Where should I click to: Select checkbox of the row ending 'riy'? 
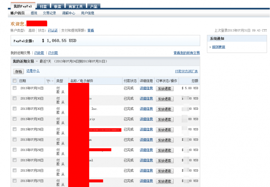pyautogui.click(x=15, y=119)
